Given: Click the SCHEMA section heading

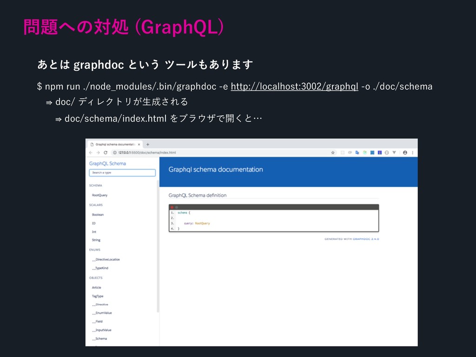Looking at the screenshot, I should (x=96, y=185).
